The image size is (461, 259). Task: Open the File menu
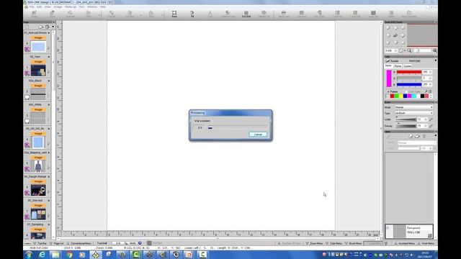[32, 6]
